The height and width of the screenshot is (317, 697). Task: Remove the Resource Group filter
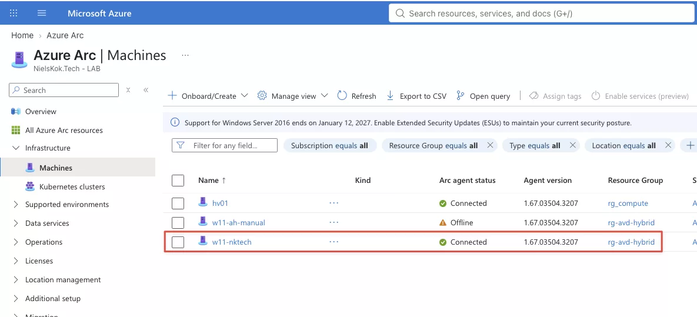coord(490,145)
